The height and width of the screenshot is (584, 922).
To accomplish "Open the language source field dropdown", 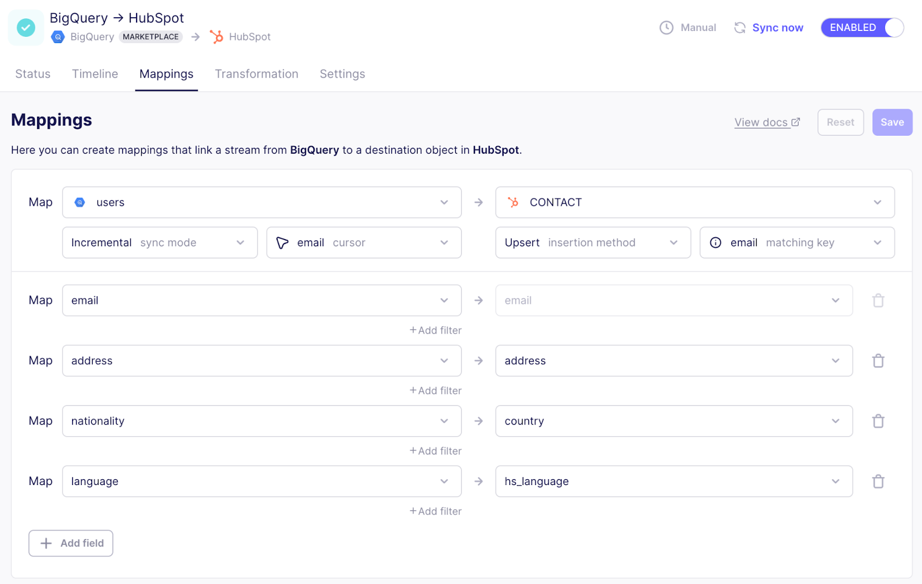I will [262, 482].
